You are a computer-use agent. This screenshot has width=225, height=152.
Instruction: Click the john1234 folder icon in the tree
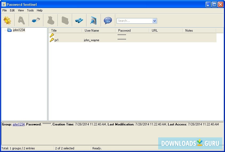[10, 30]
